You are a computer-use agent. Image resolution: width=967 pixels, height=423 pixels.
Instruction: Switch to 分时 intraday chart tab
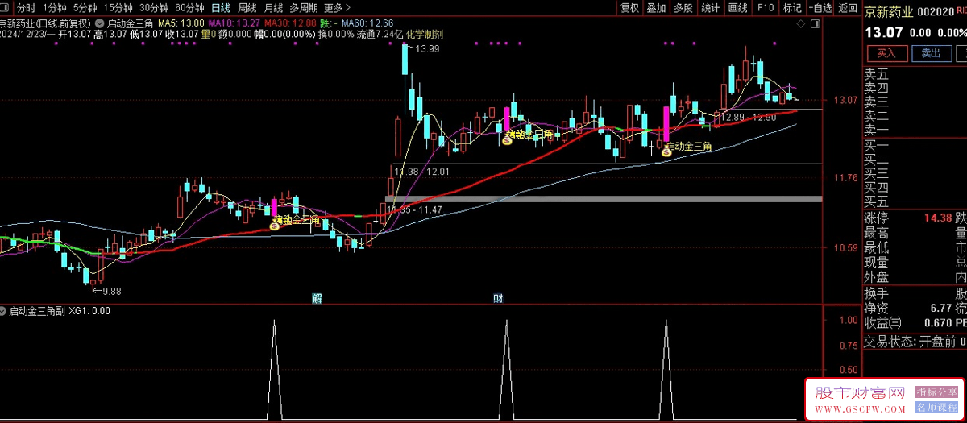(27, 7)
